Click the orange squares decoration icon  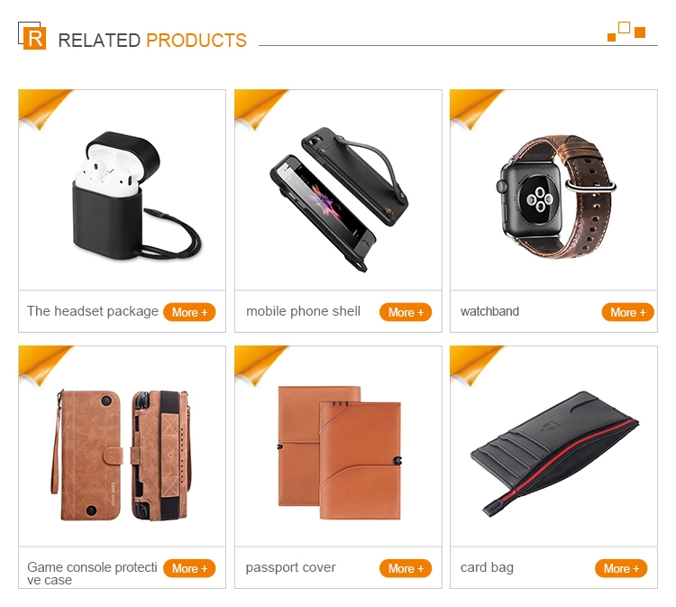(x=626, y=32)
